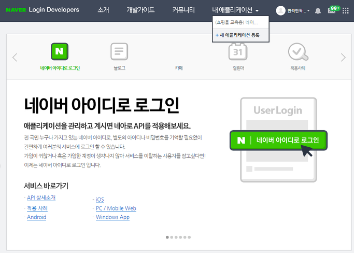Choose 새 애플리케이션 등록 from dropdown
Image resolution: width=354 pixels, height=253 pixels.
point(240,35)
